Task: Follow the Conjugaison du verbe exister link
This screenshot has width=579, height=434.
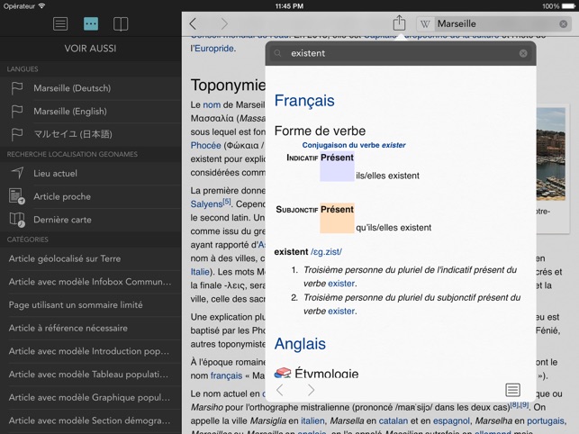Action: pos(354,145)
